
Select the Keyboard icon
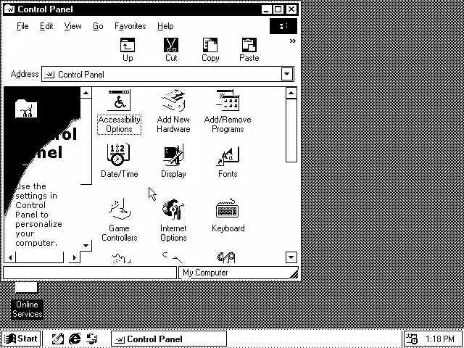(228, 215)
